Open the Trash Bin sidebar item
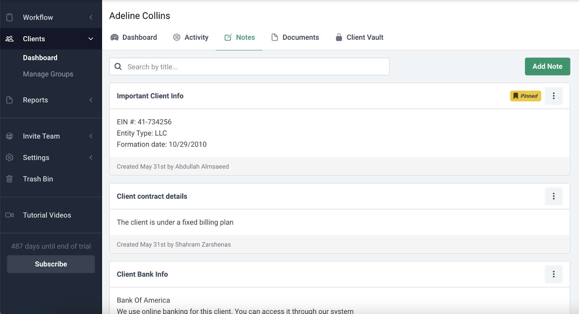 pos(51,179)
